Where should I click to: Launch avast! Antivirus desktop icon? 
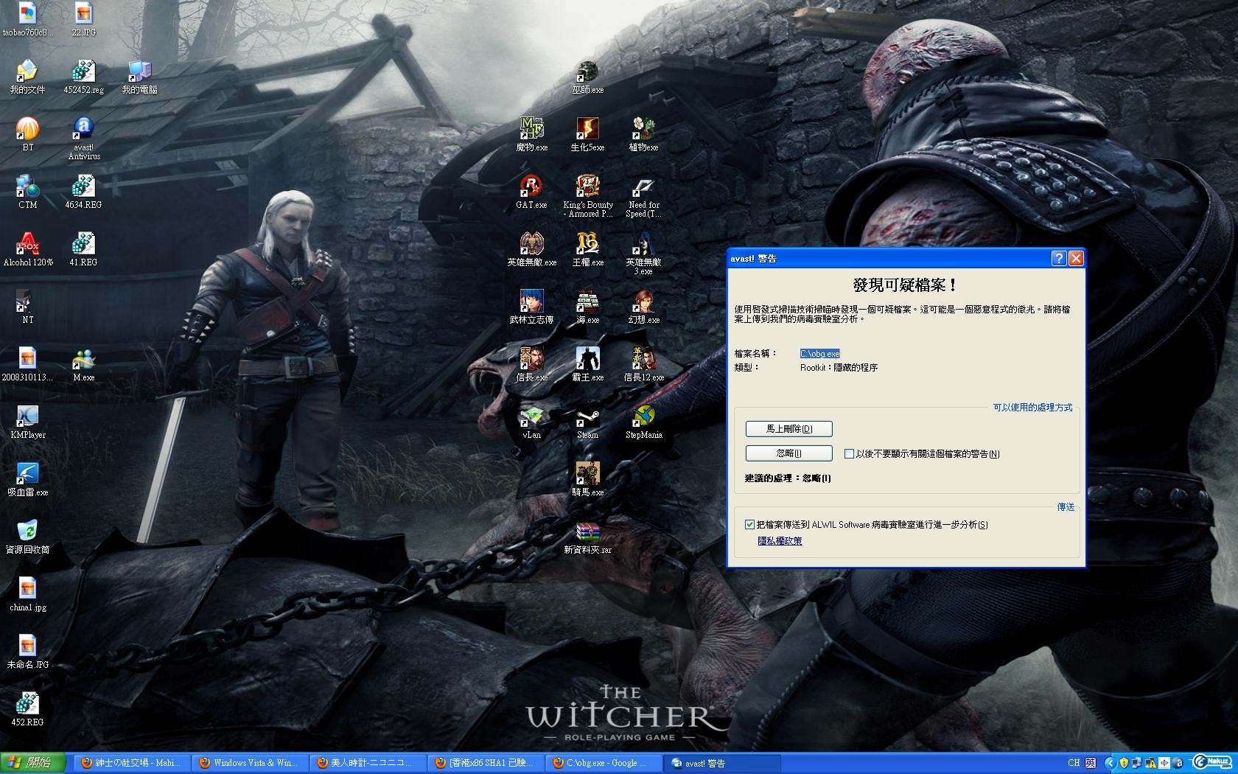click(x=83, y=137)
